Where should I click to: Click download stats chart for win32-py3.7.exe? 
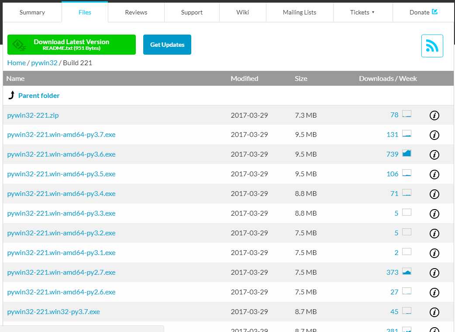click(407, 311)
